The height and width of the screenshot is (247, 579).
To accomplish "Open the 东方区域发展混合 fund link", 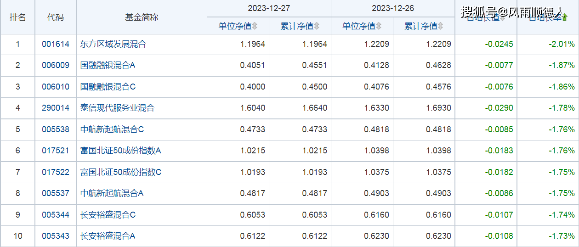I will 113,45.
